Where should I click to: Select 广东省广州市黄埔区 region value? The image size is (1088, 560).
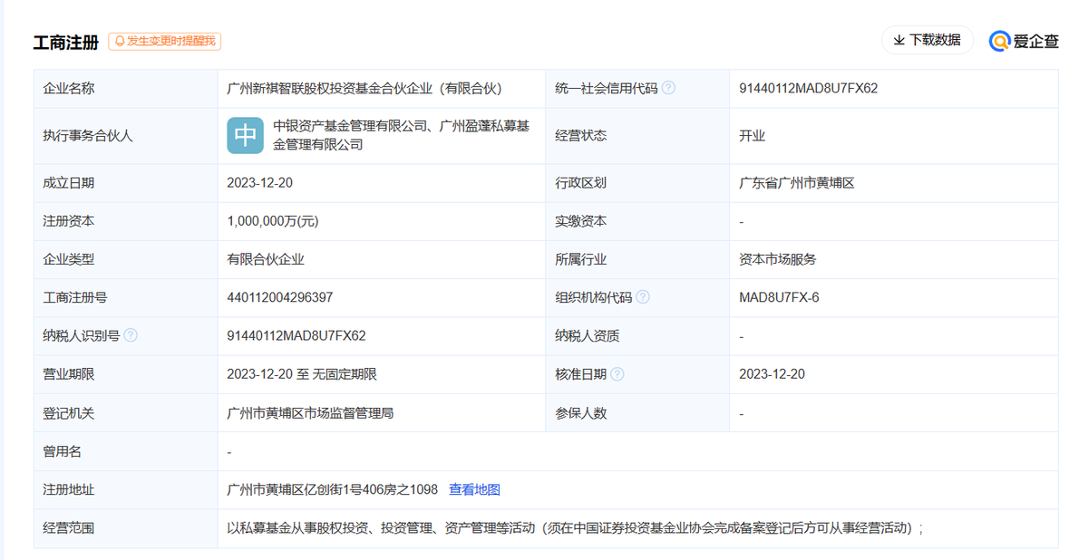click(x=797, y=183)
